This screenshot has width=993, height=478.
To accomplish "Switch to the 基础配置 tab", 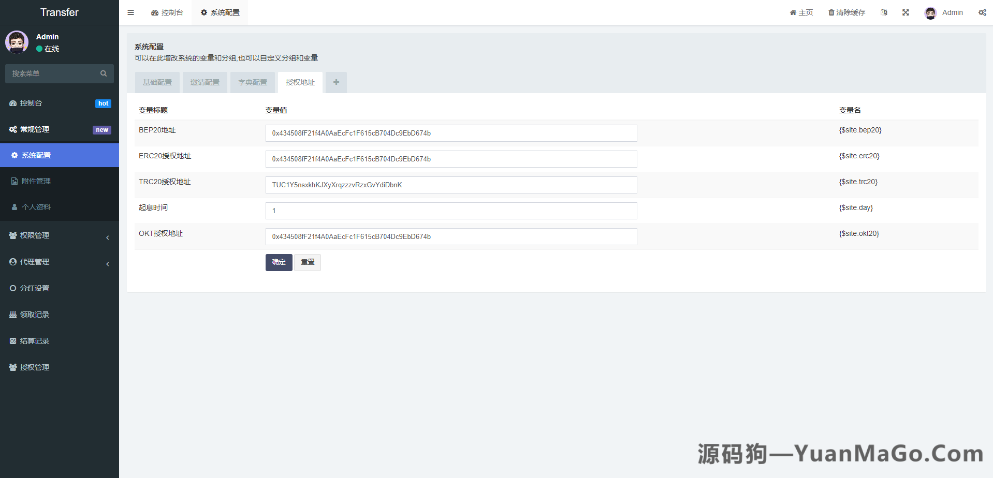I will point(157,82).
